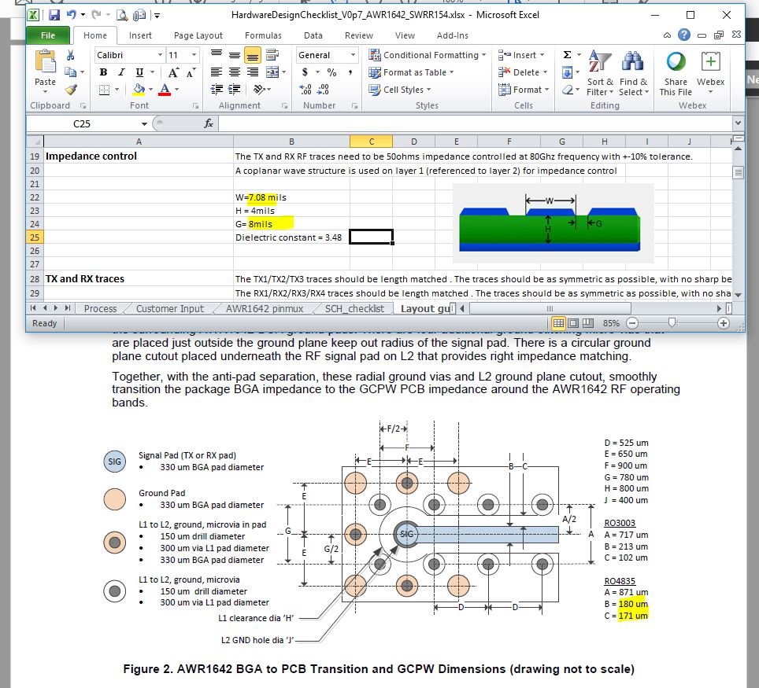Switch to Page Layout tab
The image size is (759, 688).
pos(198,35)
